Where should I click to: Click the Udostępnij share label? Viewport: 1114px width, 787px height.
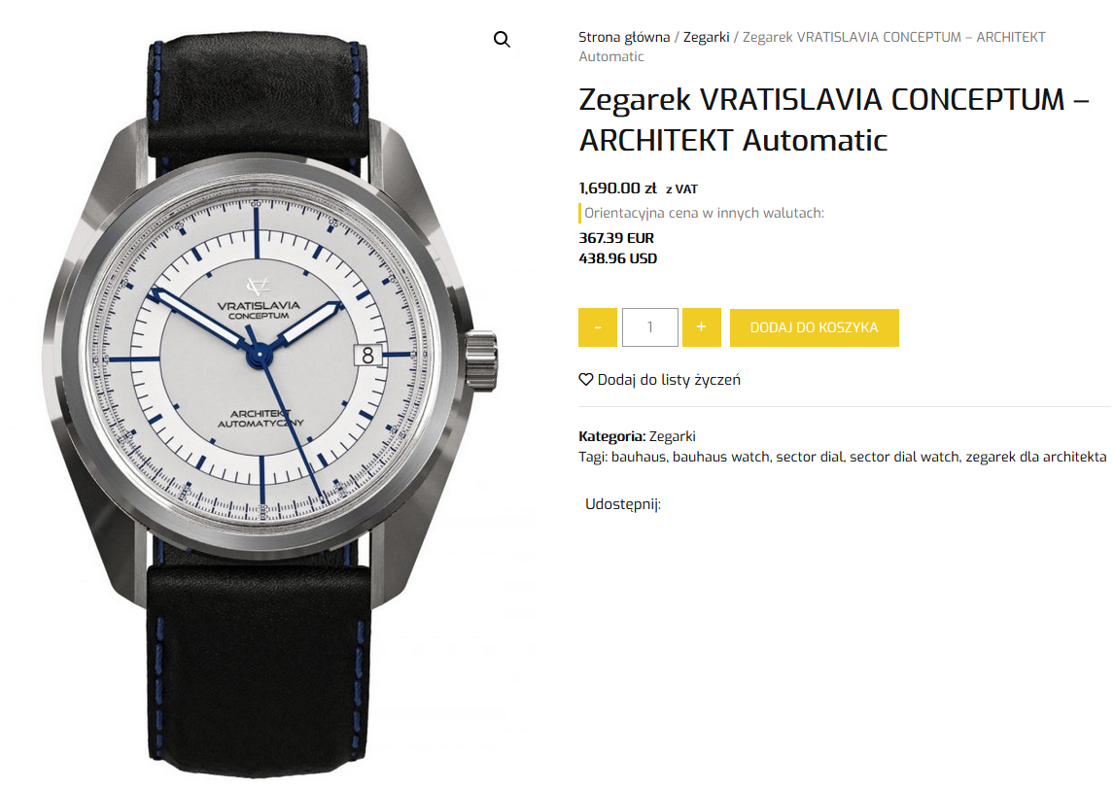[622, 504]
